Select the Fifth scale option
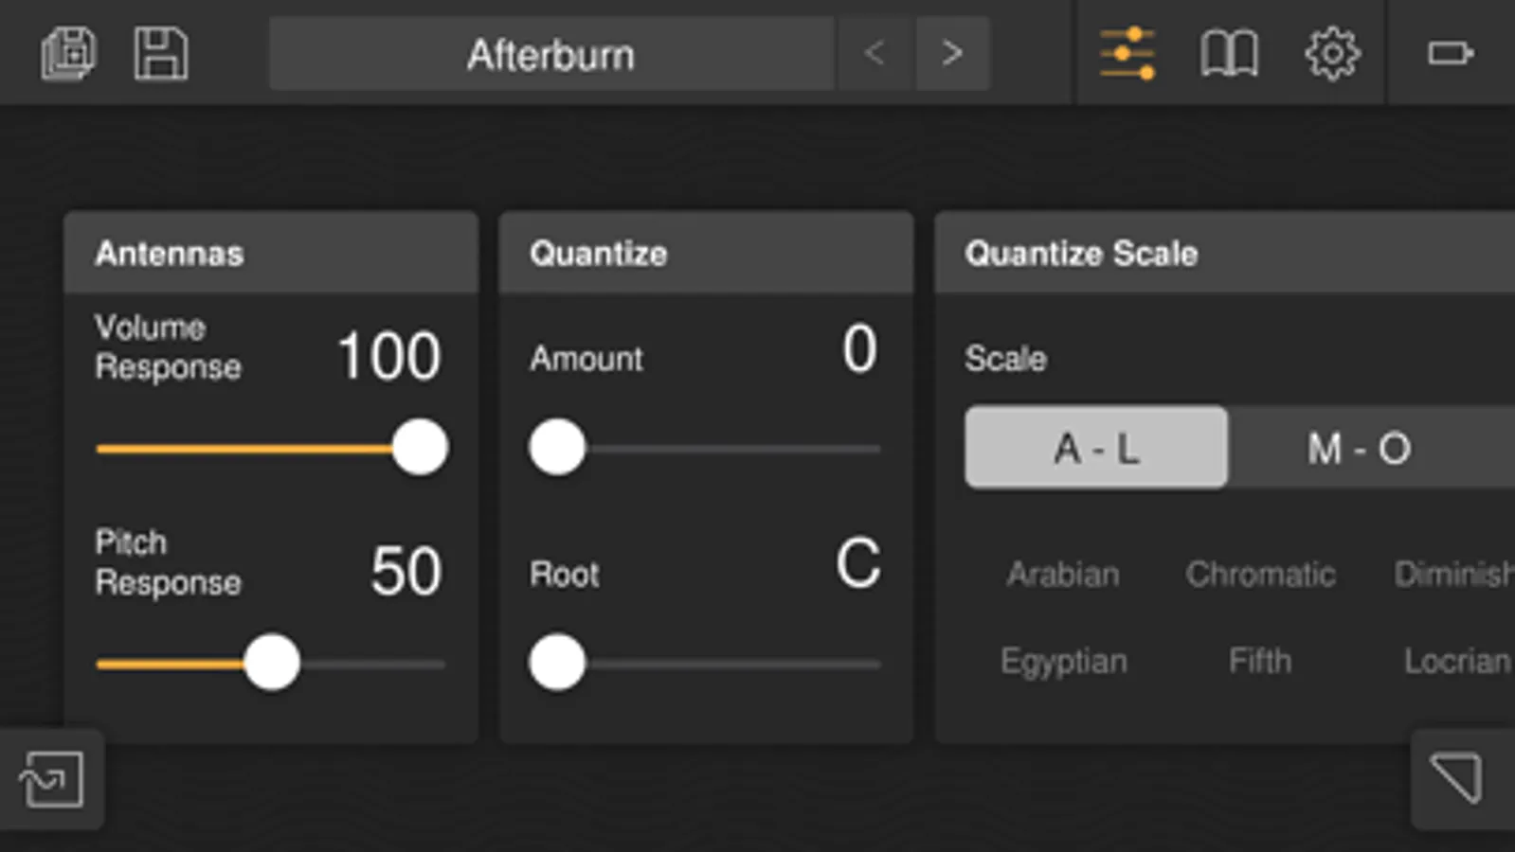 tap(1260, 661)
